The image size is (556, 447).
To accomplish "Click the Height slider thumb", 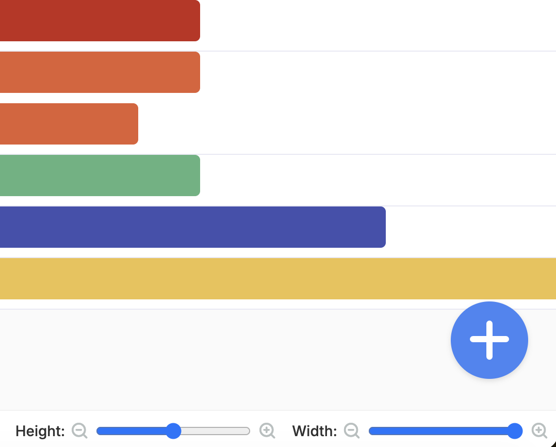I will 173,431.
